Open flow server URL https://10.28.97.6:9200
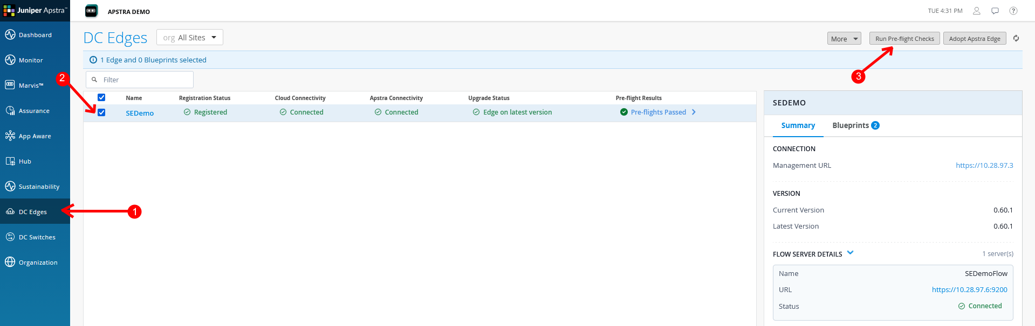The width and height of the screenshot is (1035, 326). (x=969, y=289)
